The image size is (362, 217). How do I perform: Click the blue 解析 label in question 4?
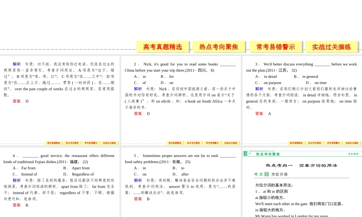coord(17,180)
